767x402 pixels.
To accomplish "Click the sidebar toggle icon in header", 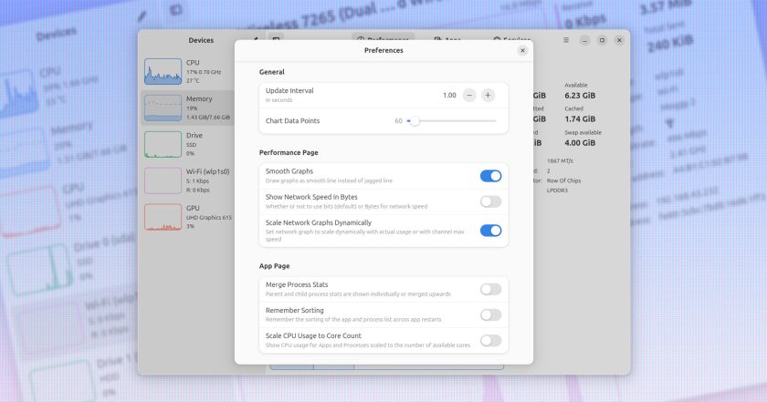I will (x=276, y=39).
